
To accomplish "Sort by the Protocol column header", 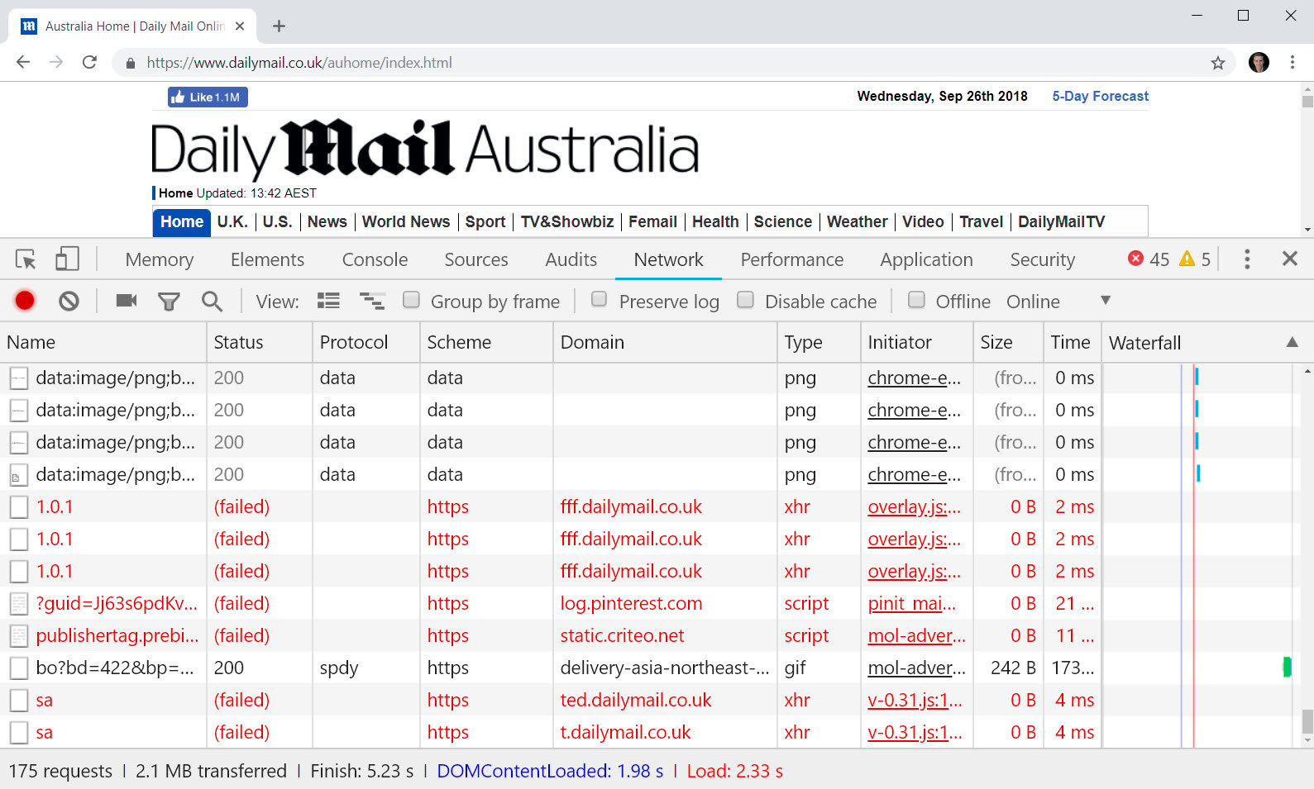I will [366, 342].
